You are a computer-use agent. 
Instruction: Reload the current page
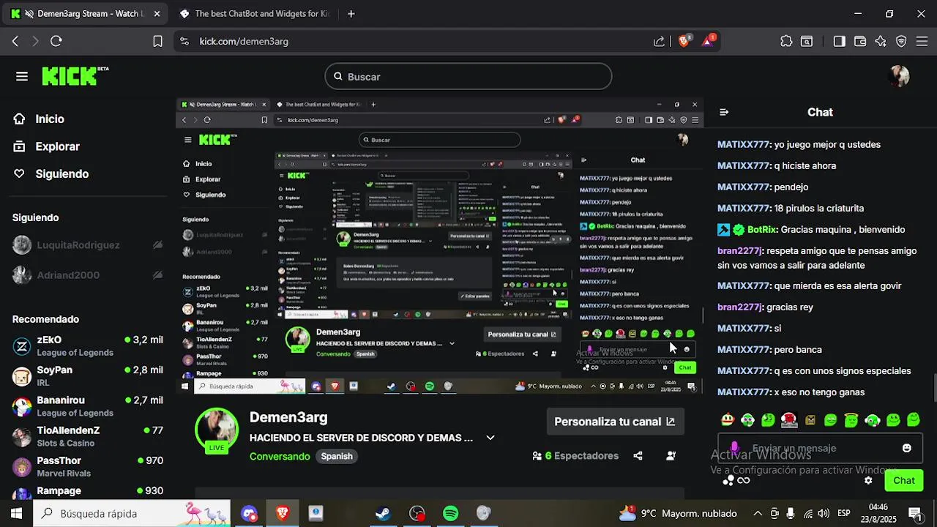[x=56, y=41]
